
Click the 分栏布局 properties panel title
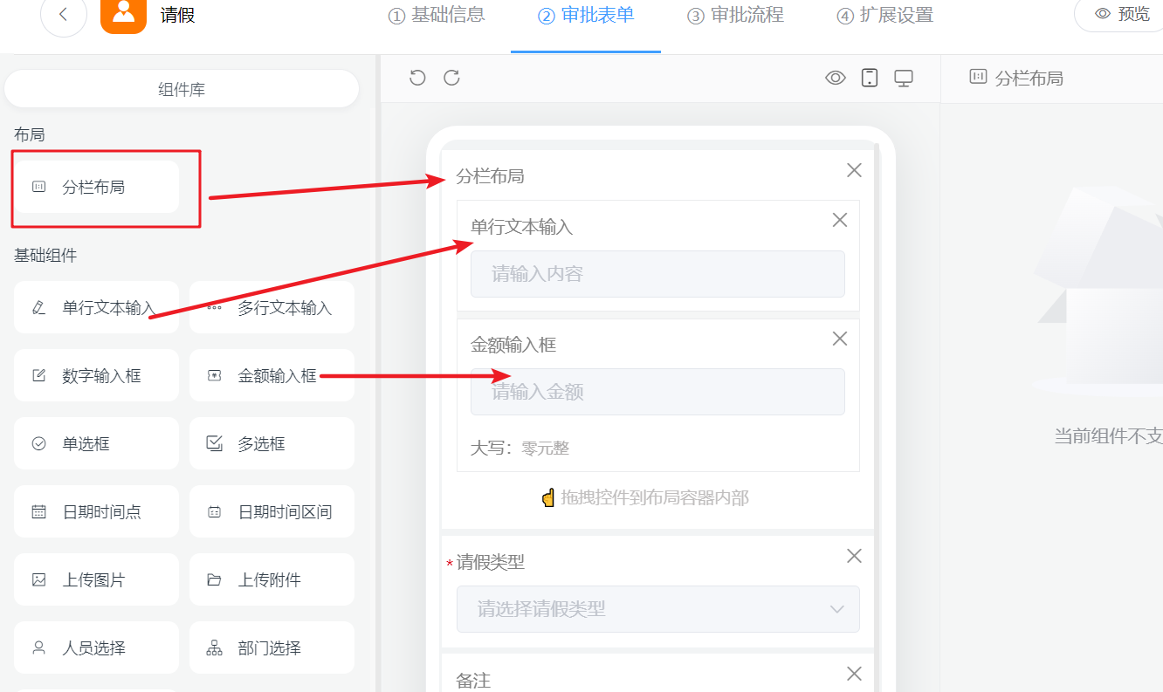pyautogui.click(x=1029, y=78)
